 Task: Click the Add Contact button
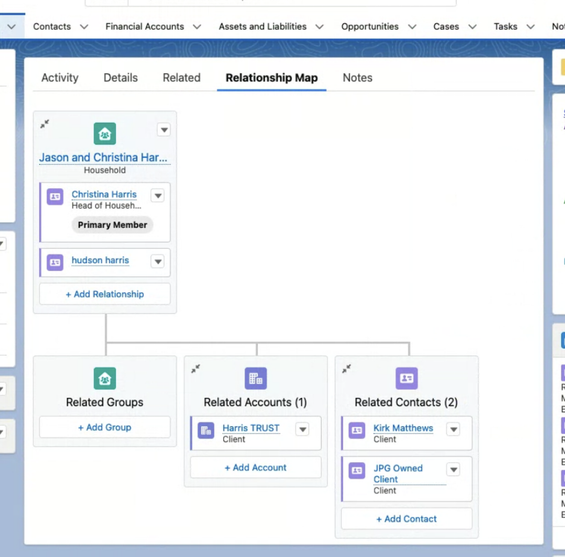[x=406, y=519]
